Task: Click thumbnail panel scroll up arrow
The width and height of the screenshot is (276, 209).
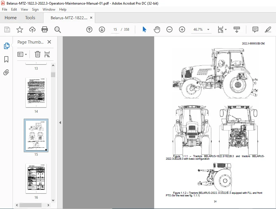Action: 53,65
